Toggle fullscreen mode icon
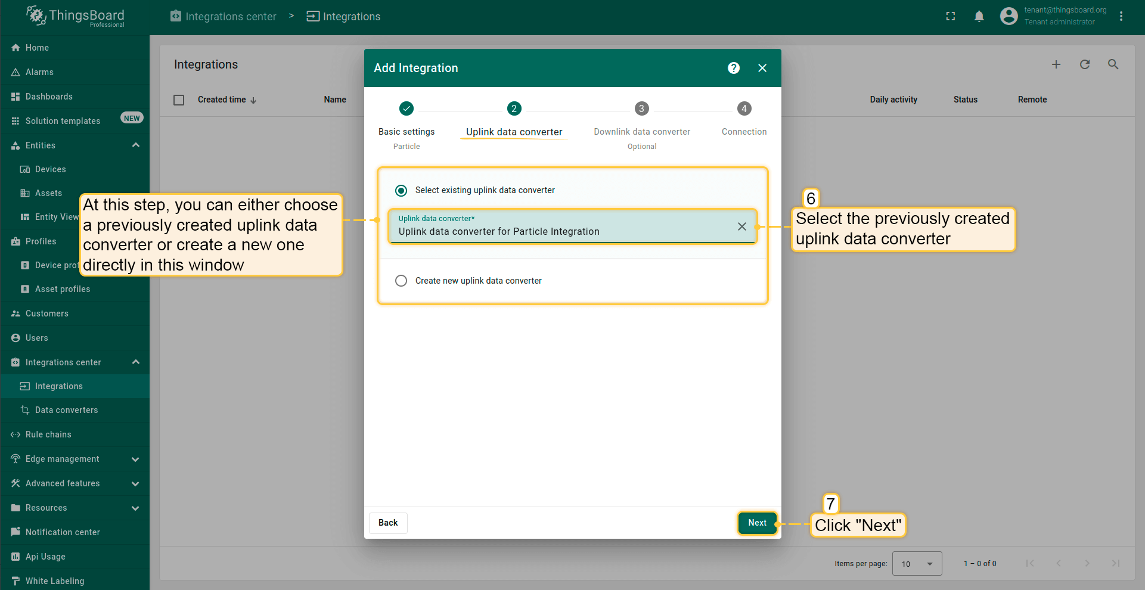The width and height of the screenshot is (1145, 590). (951, 17)
